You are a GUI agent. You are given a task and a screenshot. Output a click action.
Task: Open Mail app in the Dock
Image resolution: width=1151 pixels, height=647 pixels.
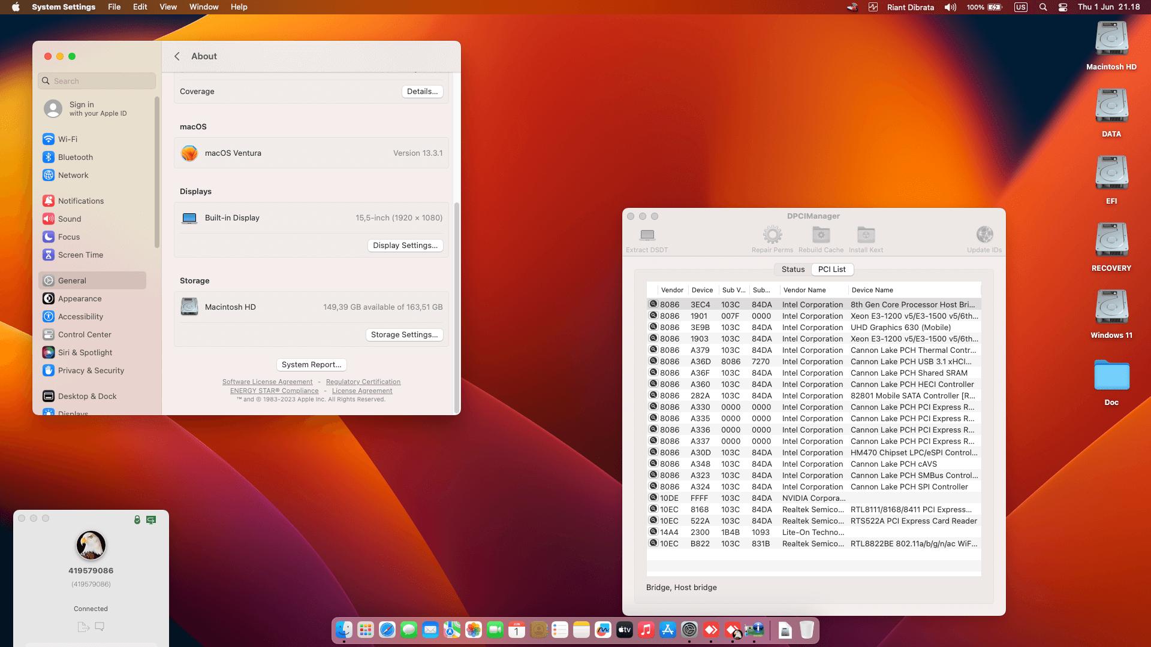tap(430, 630)
